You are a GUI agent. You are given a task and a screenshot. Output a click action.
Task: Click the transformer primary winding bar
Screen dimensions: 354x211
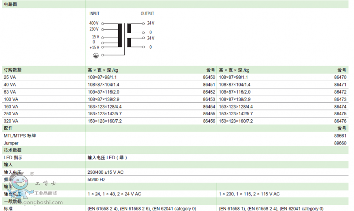119,35
